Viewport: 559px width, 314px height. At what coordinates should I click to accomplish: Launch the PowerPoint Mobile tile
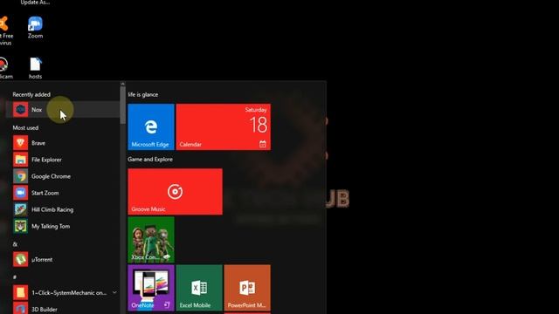pyautogui.click(x=247, y=288)
